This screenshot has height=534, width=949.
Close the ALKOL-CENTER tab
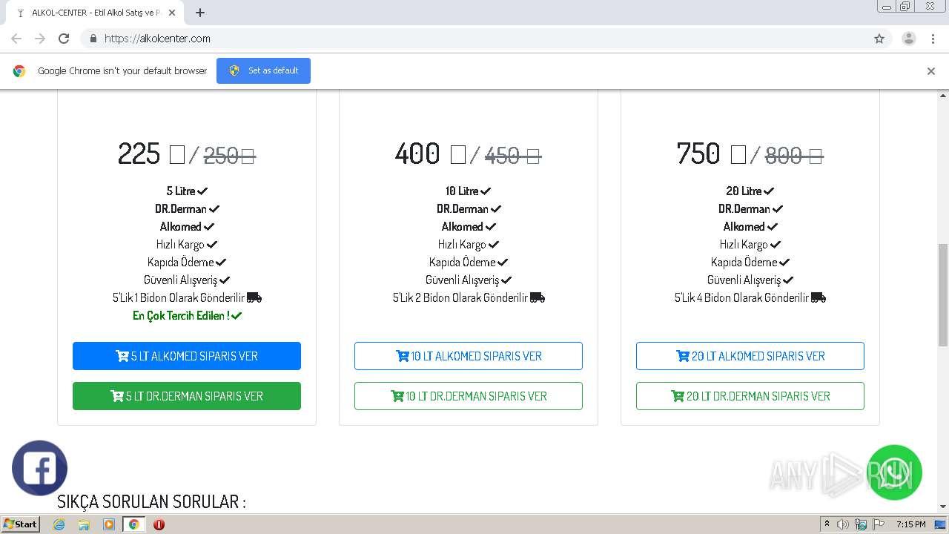172,13
